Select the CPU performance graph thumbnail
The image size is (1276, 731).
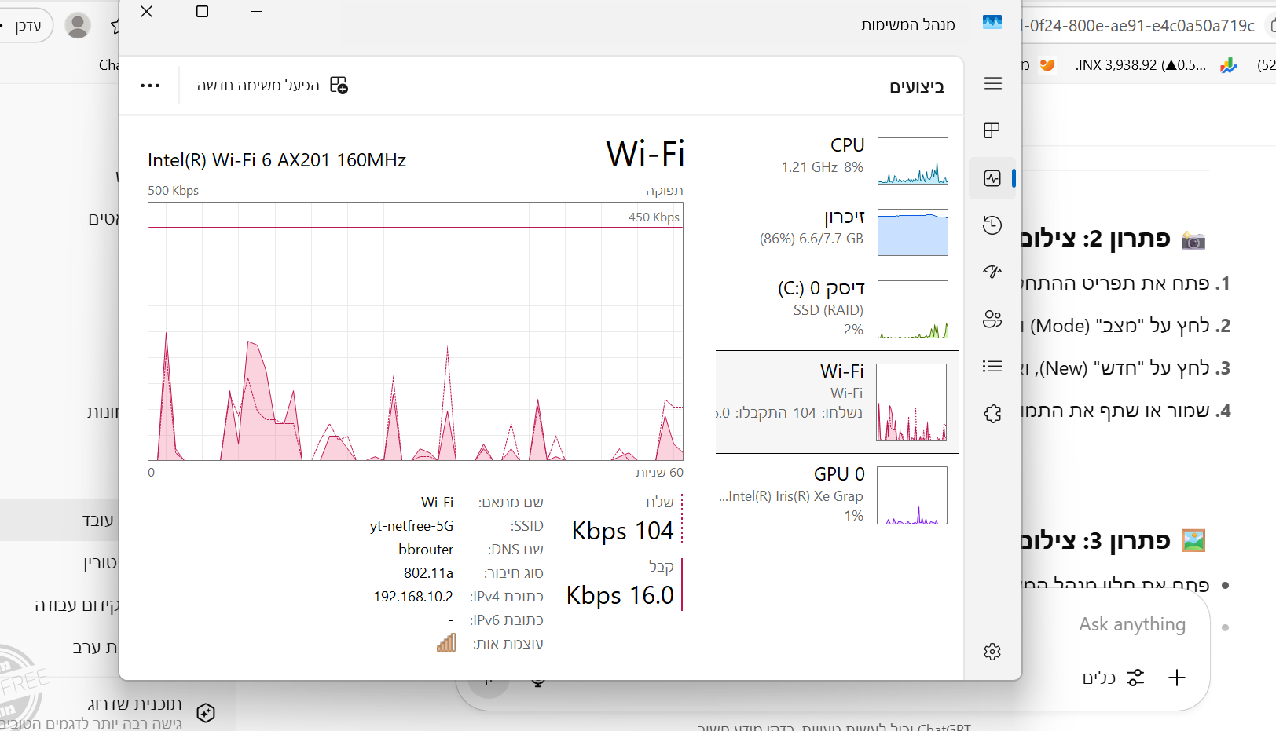point(912,161)
